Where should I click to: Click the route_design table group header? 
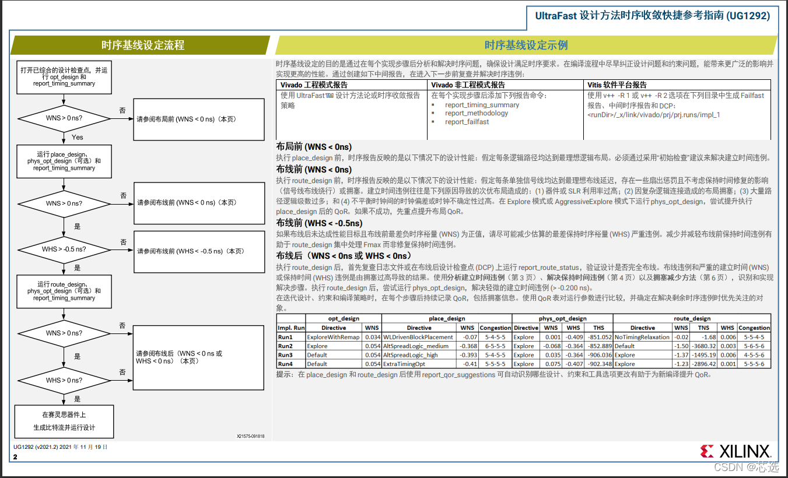692,318
